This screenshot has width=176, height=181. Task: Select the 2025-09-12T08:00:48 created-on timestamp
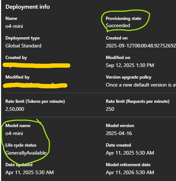point(141,46)
